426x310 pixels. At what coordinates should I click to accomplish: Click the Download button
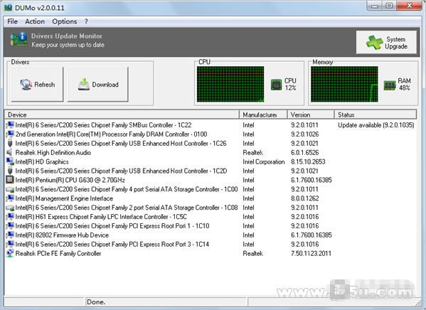point(98,85)
